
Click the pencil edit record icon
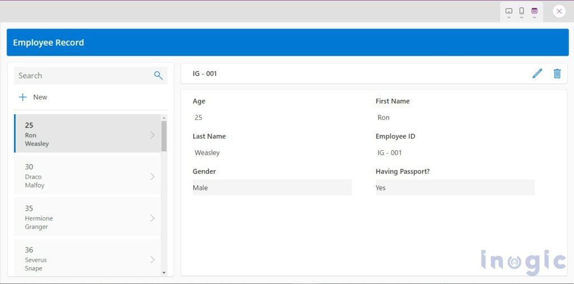(x=537, y=73)
